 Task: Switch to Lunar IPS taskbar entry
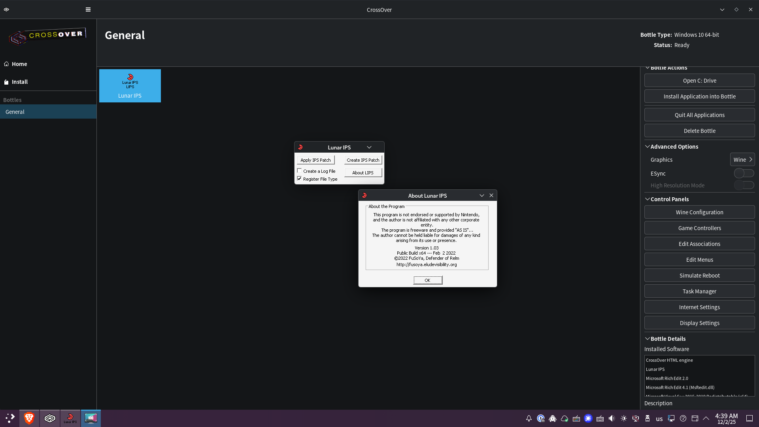pos(70,418)
